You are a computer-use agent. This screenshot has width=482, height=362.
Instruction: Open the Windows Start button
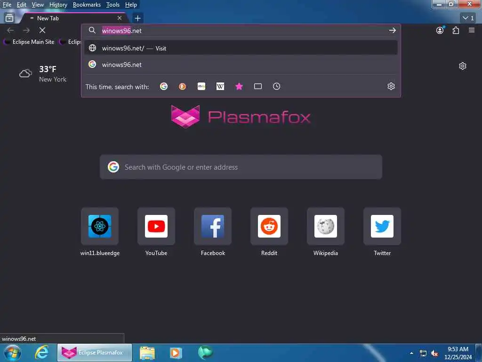pos(12,353)
